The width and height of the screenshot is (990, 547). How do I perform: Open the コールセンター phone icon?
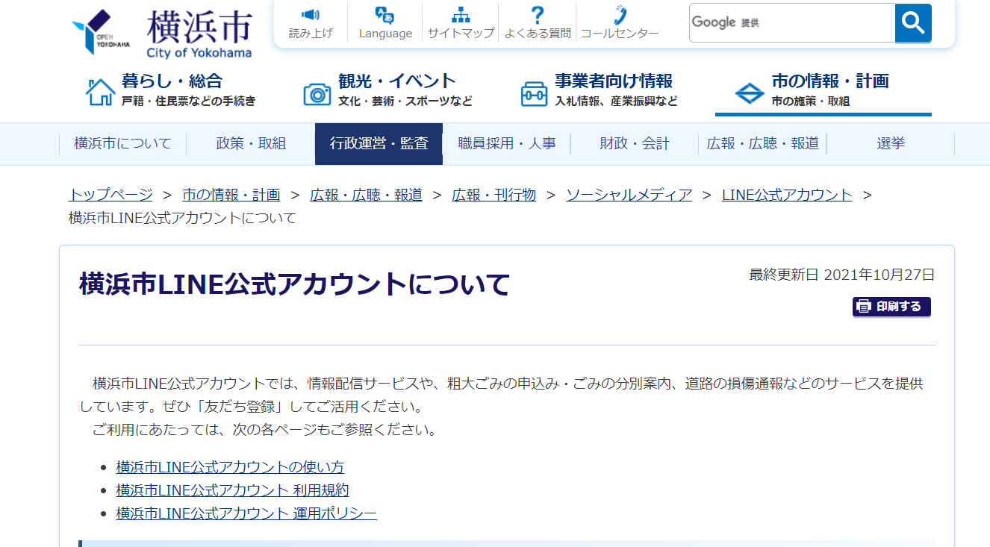(x=619, y=16)
